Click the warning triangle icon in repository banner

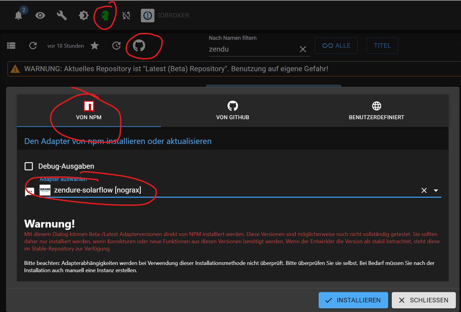tap(15, 69)
